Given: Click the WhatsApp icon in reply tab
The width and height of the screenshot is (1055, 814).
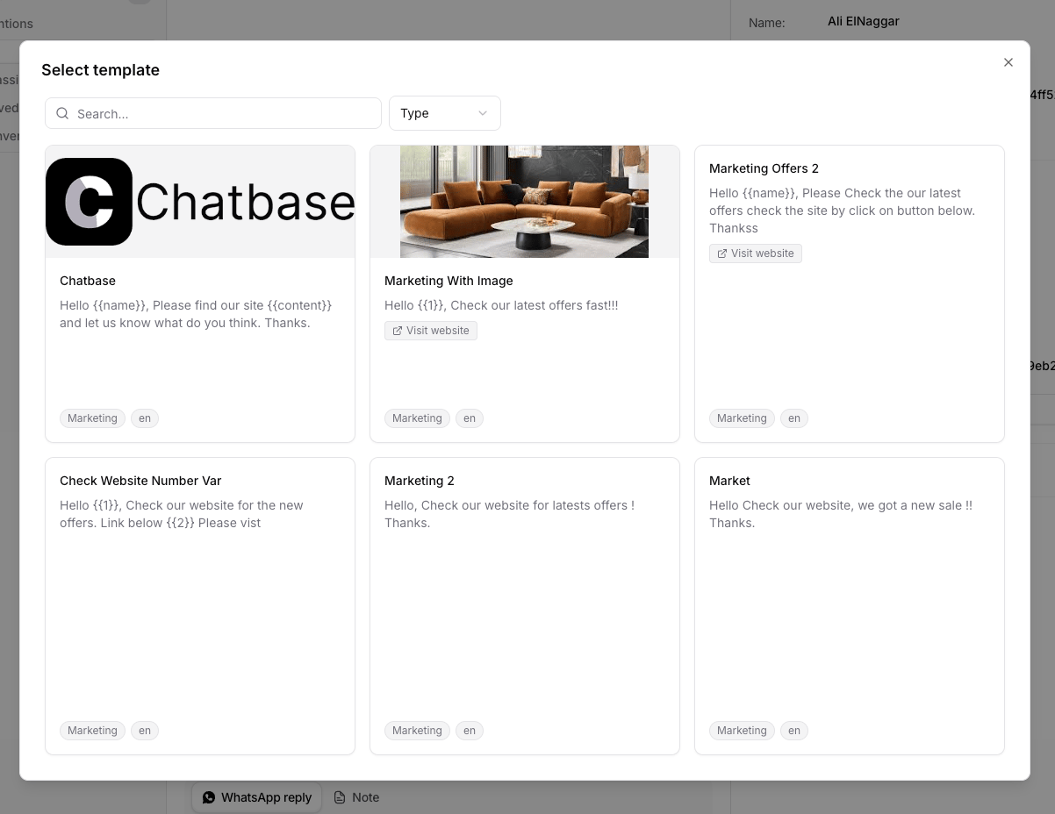Looking at the screenshot, I should point(209,797).
